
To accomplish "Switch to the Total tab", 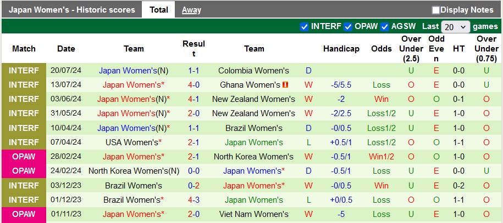I will coord(158,10).
